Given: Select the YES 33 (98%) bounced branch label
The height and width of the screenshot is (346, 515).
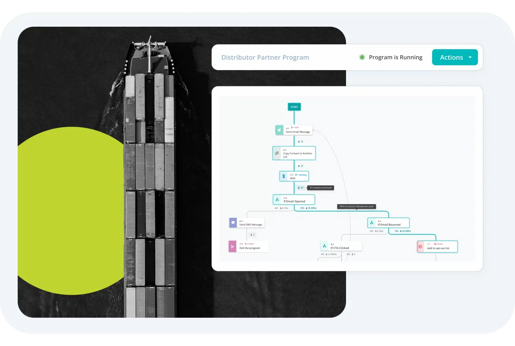Looking at the screenshot, I should (403, 231).
